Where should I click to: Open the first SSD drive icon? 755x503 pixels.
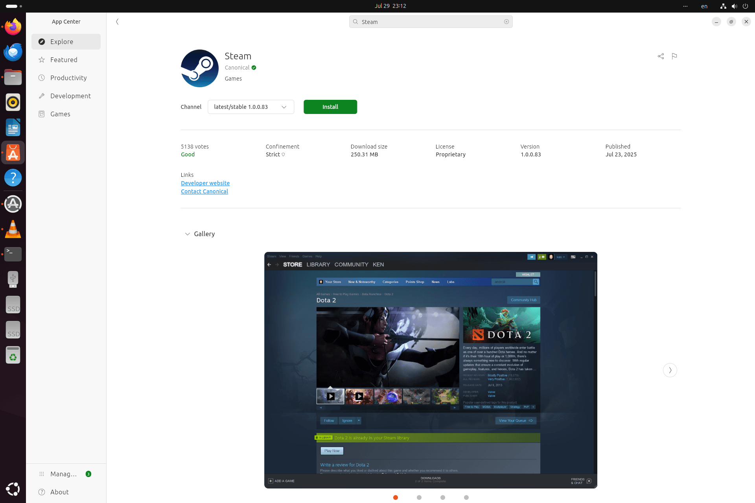pyautogui.click(x=13, y=305)
